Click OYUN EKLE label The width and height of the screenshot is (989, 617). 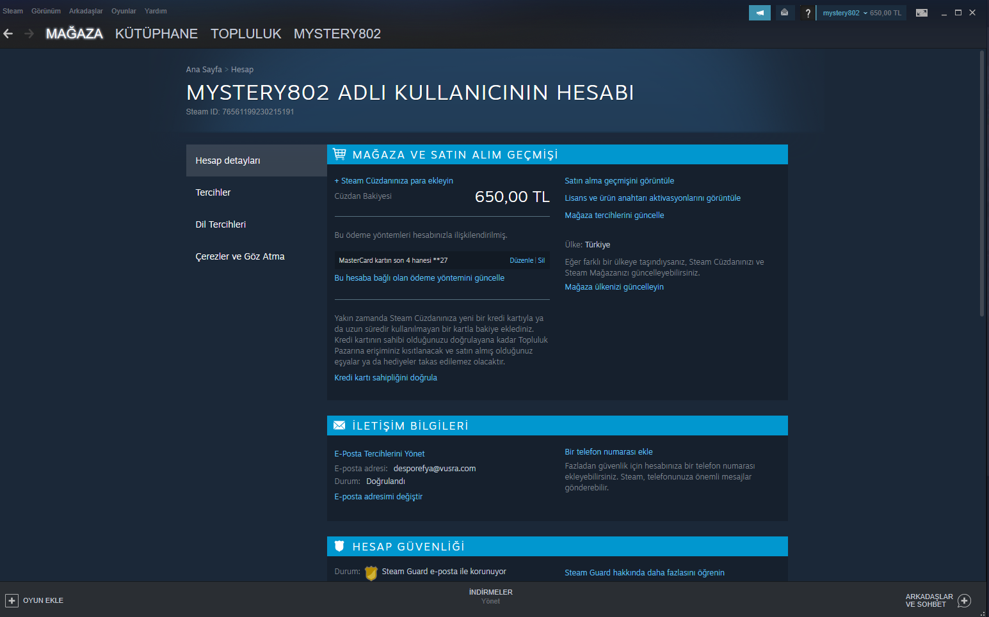coord(43,600)
